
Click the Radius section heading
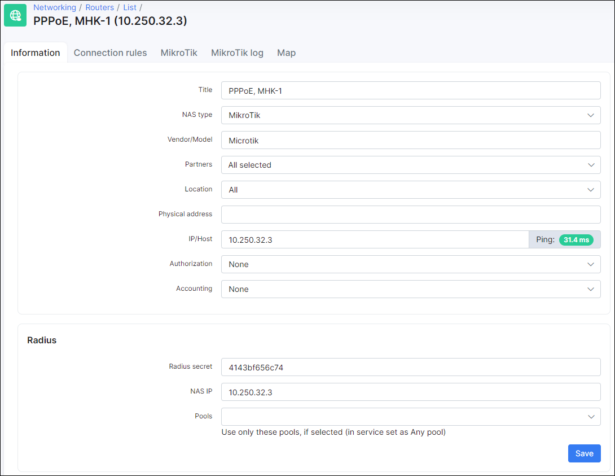click(42, 340)
